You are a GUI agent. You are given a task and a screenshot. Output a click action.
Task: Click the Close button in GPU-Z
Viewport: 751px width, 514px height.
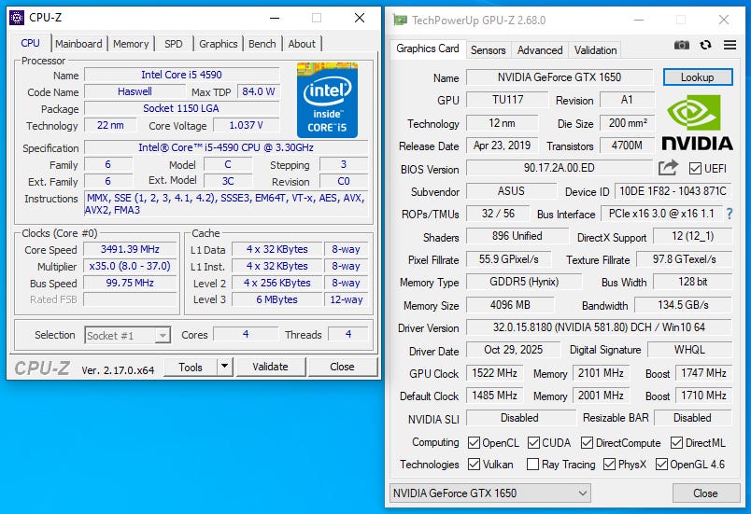705,493
